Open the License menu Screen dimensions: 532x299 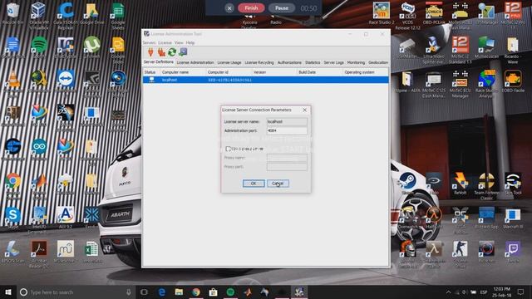(165, 42)
